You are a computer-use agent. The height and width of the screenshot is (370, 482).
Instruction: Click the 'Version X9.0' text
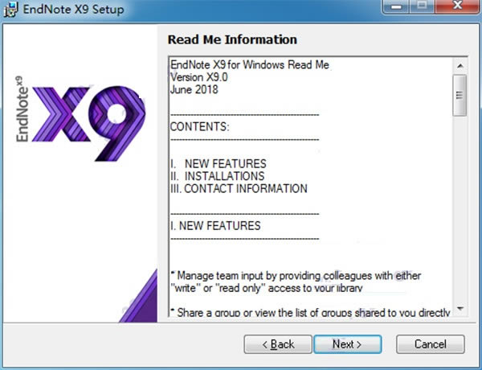click(x=199, y=77)
